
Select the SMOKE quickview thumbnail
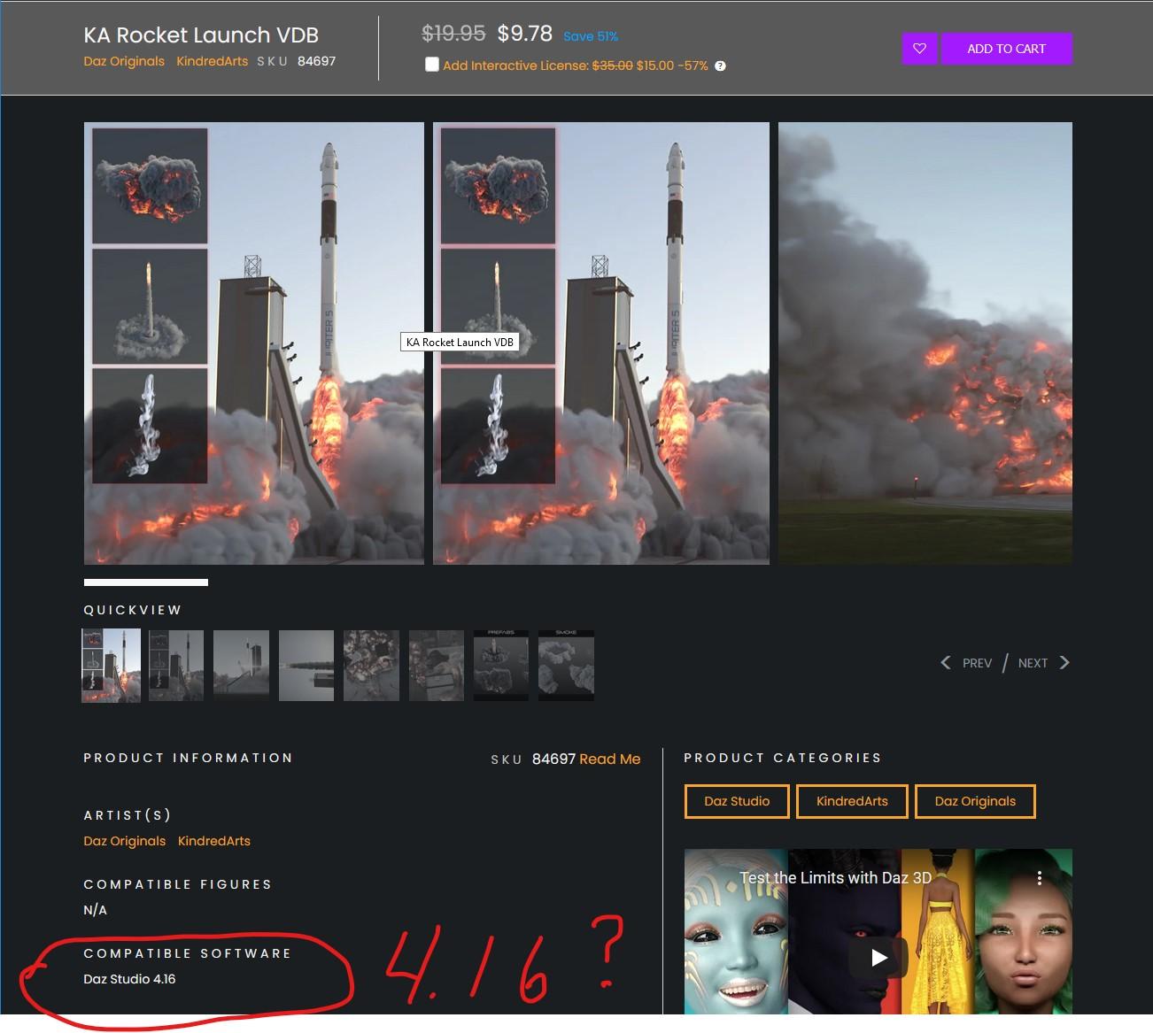567,666
